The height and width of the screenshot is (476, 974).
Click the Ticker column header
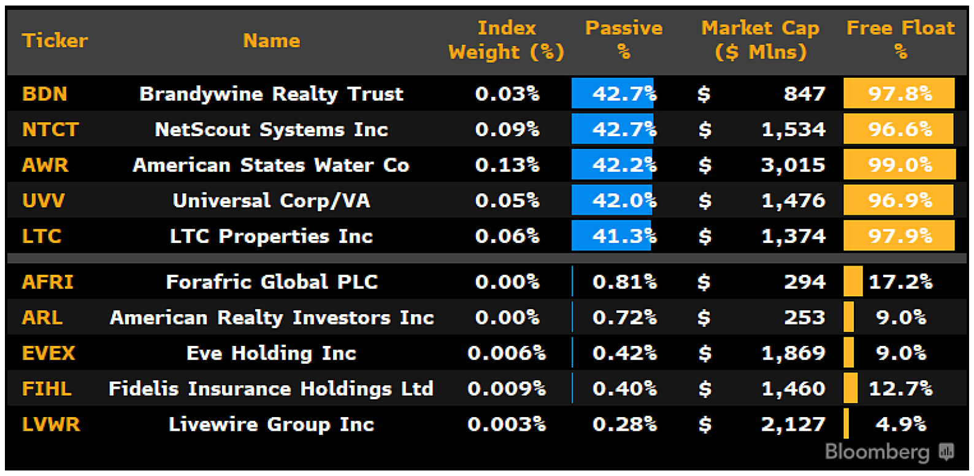55,40
